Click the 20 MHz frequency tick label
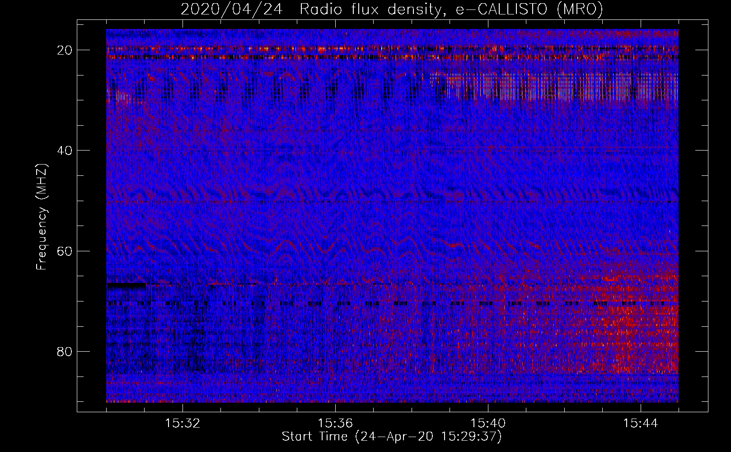The width and height of the screenshot is (731, 452). tap(65, 50)
